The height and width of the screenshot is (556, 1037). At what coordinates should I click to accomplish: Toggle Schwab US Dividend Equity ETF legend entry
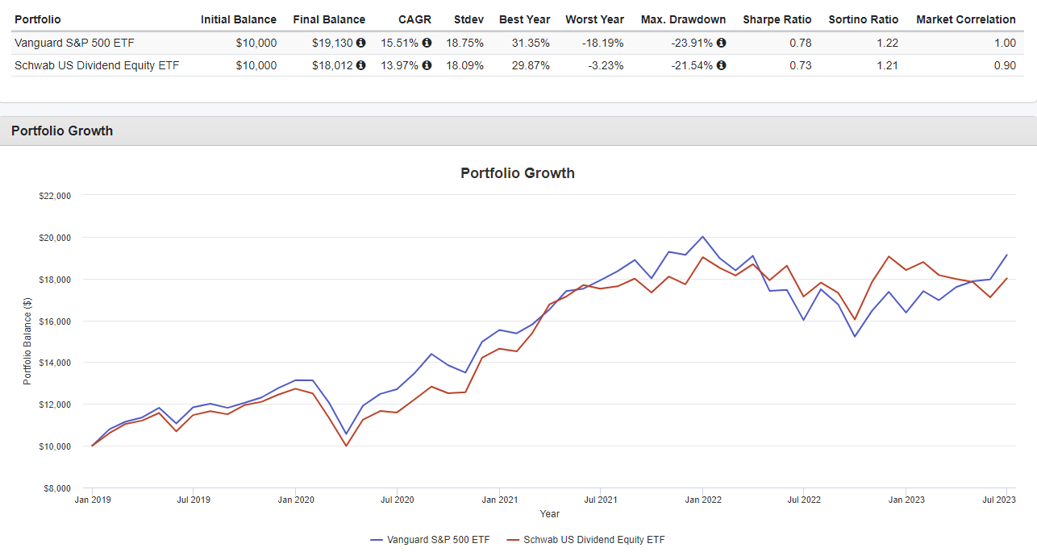(586, 540)
